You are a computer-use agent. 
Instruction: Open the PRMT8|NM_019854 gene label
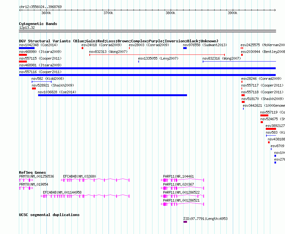[34, 184]
